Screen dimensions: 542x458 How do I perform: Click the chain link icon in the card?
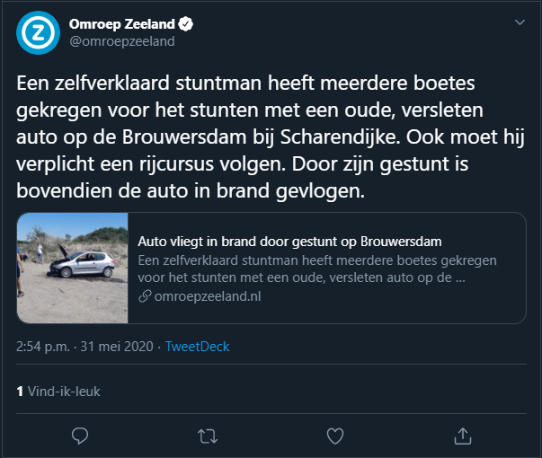[145, 296]
